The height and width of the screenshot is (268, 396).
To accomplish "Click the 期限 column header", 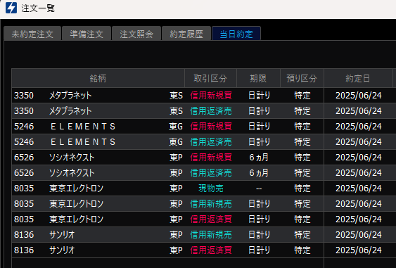I will point(258,78).
